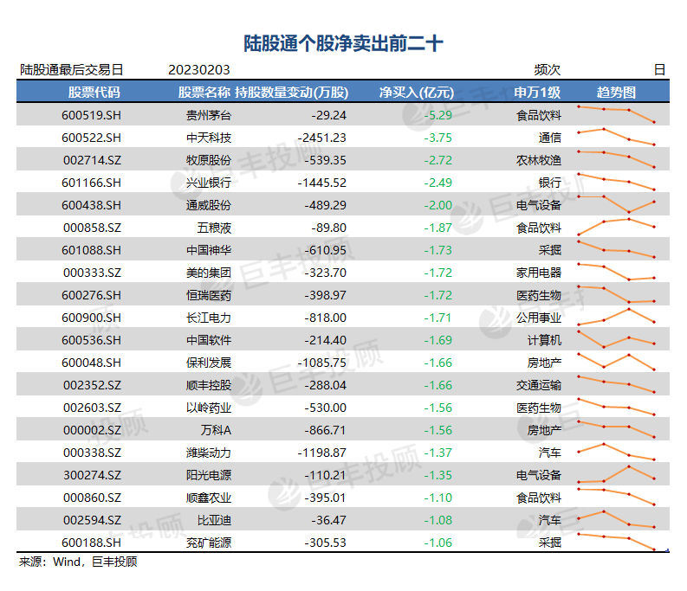The width and height of the screenshot is (687, 591).
Task: Open the 阳光电源 trend sparkline
Action: pos(616,474)
